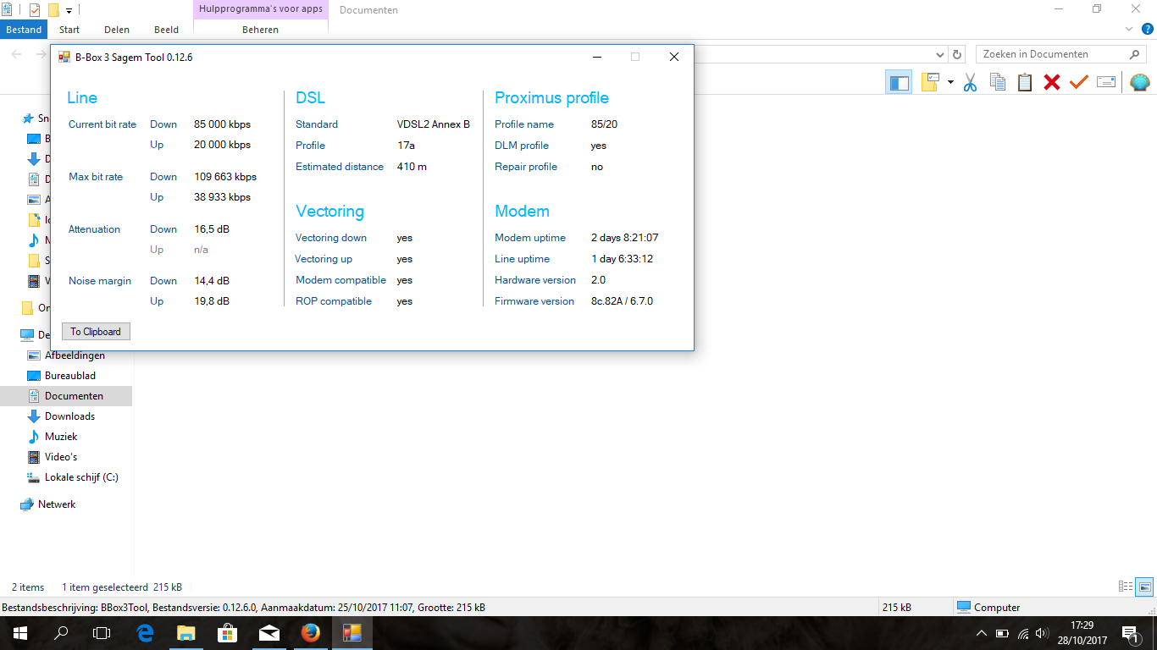Image resolution: width=1157 pixels, height=650 pixels.
Task: Open the blue Help question mark
Action: coord(1148,29)
